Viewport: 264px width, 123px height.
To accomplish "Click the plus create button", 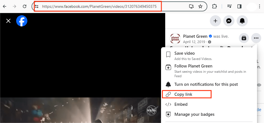I will coord(215,21).
